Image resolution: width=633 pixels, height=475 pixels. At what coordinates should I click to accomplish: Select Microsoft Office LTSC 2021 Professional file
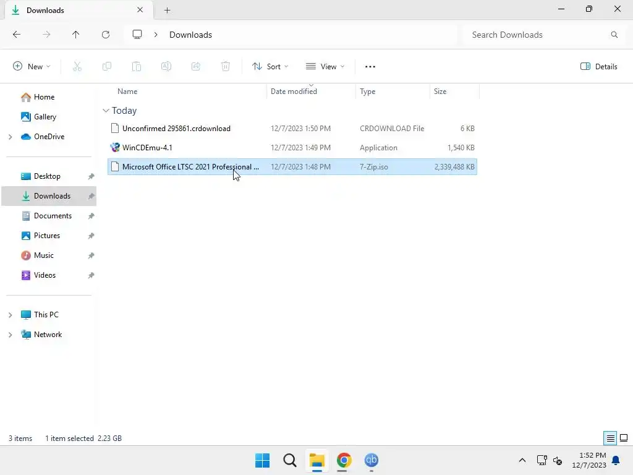tap(292, 167)
